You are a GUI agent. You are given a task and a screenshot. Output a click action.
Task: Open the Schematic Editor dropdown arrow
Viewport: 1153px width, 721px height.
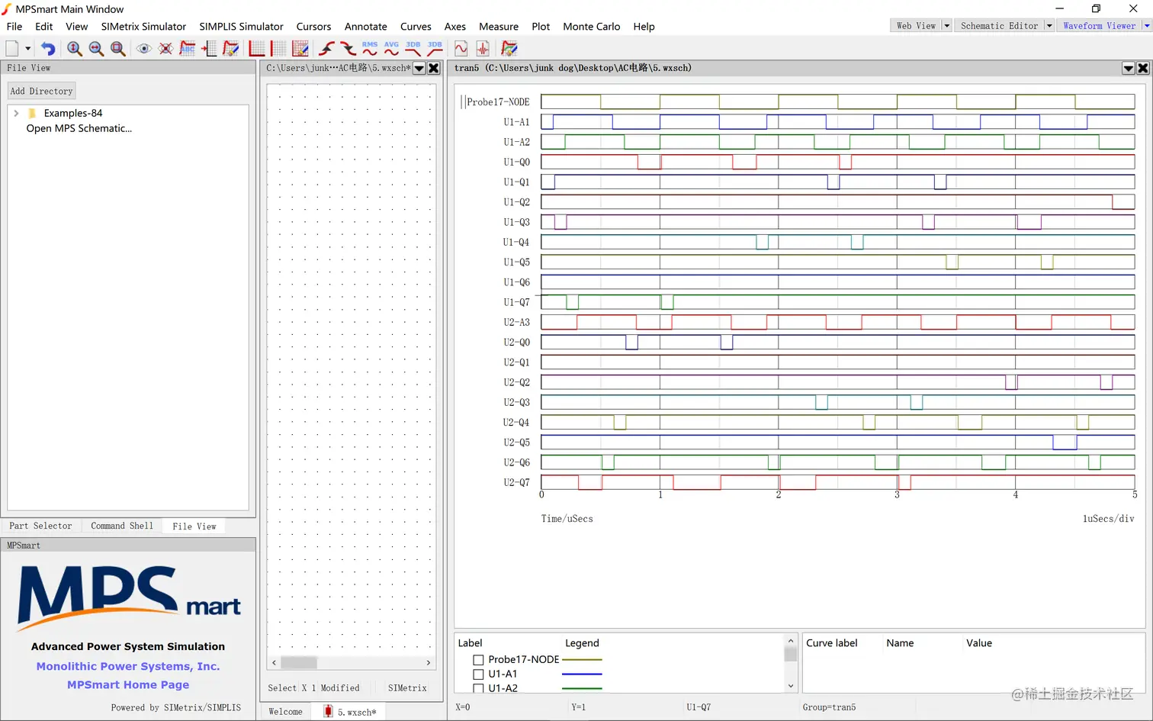click(x=1049, y=26)
